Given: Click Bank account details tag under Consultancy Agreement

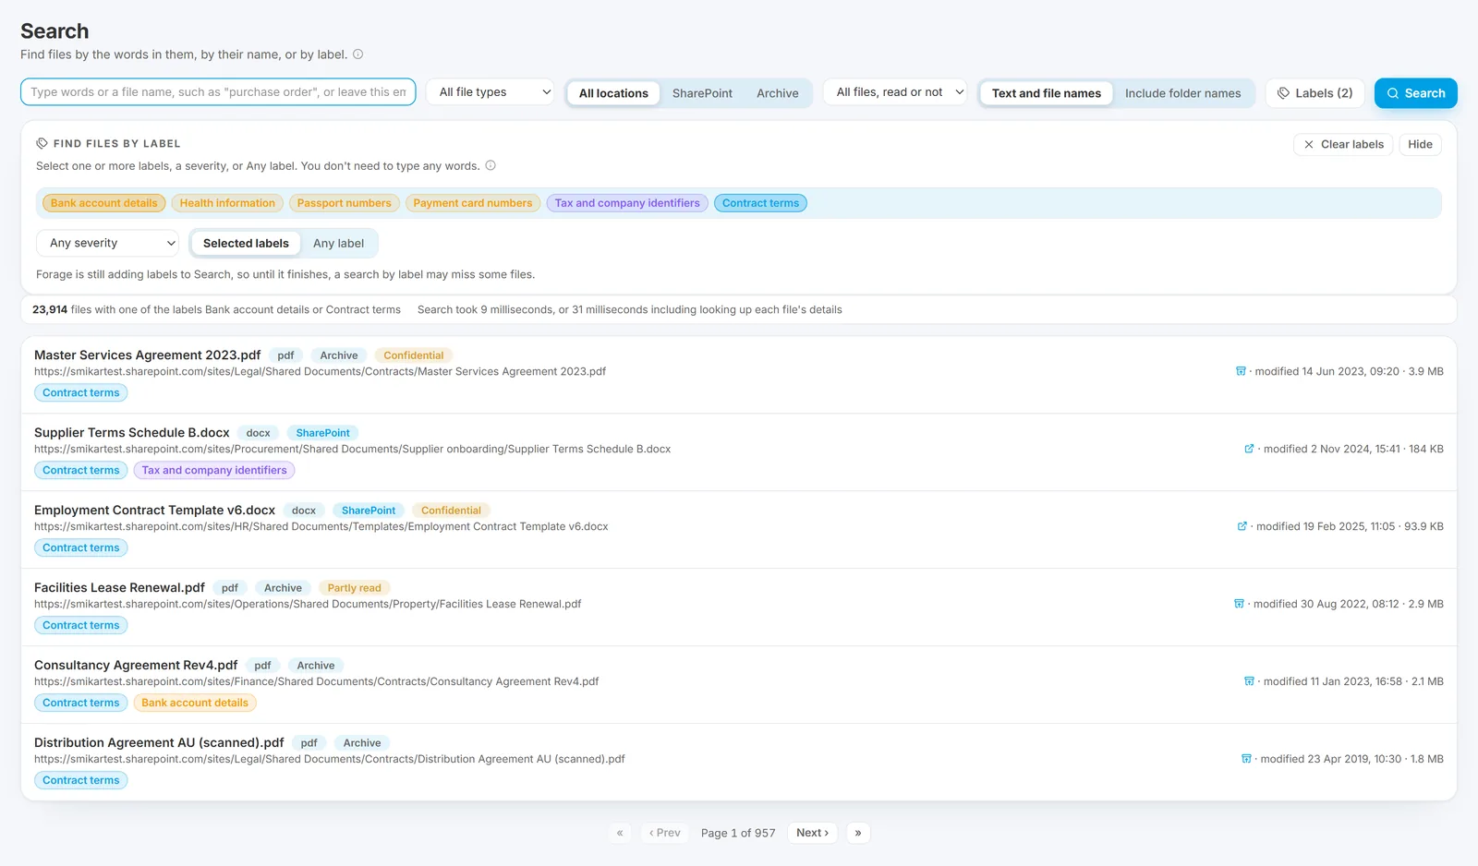Looking at the screenshot, I should [x=195, y=703].
